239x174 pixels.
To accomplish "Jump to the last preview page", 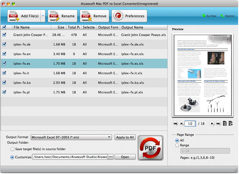I will point(218,124).
